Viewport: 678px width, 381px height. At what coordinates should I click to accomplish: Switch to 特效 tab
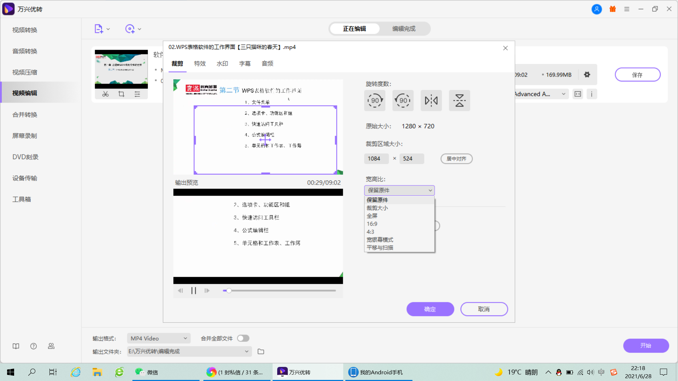click(x=200, y=64)
